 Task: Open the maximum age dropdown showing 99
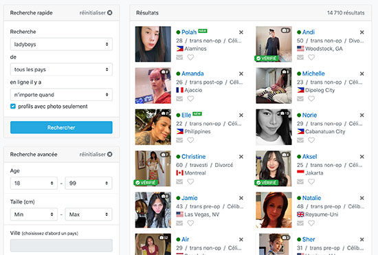(x=89, y=184)
